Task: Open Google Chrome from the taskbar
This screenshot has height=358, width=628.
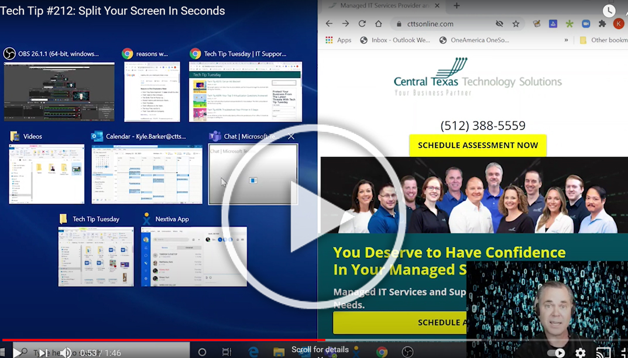Action: 382,352
